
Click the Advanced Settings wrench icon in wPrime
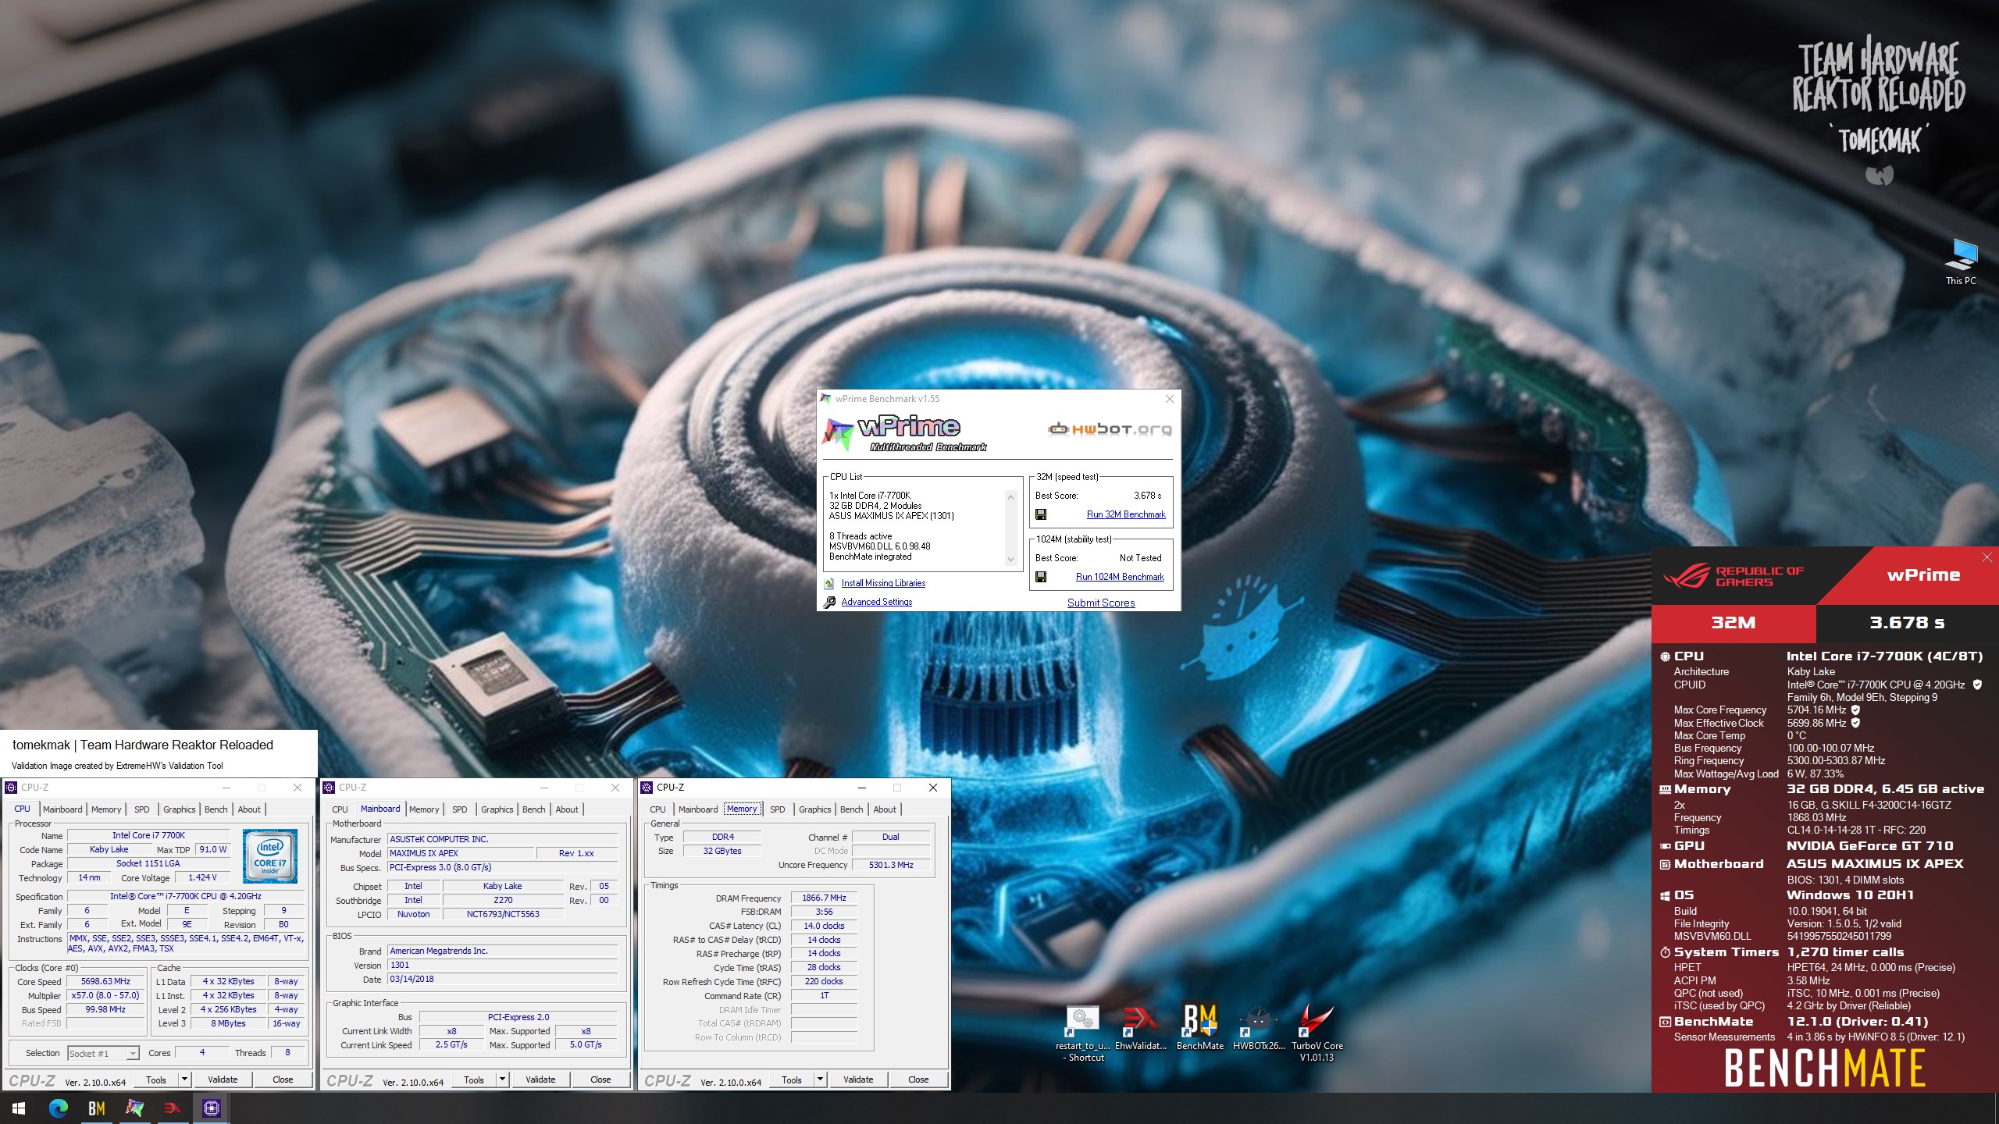(829, 602)
